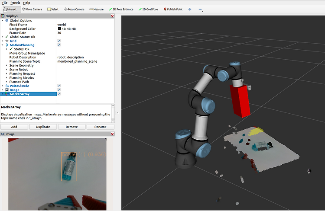Collapse the left panel with arrow handle
Viewport: 325px width, 211px height.
pyautogui.click(x=118, y=113)
